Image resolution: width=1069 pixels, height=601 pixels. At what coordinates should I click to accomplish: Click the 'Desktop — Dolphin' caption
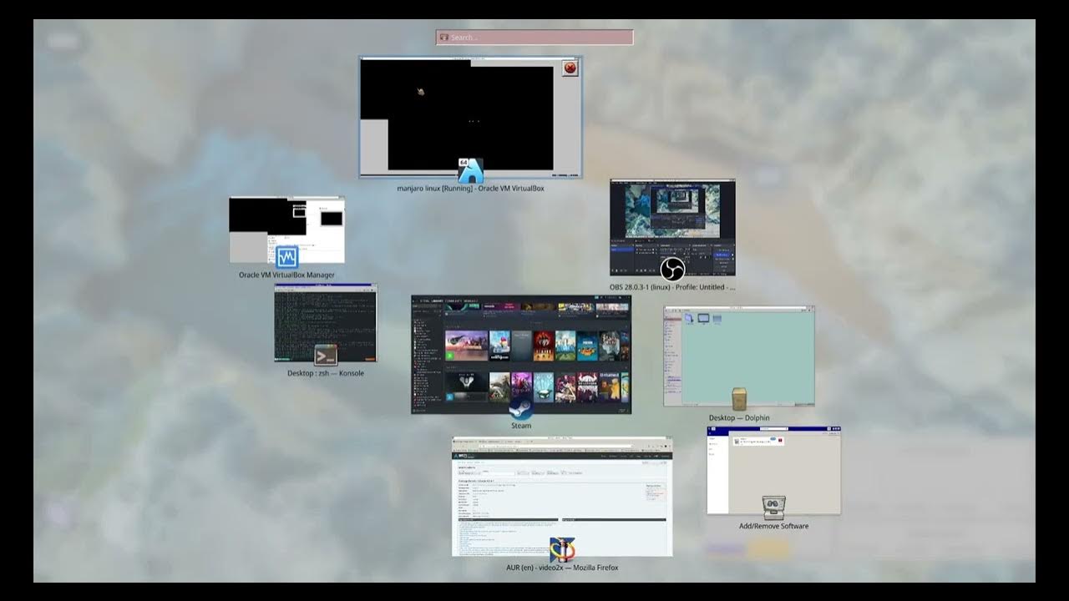pyautogui.click(x=739, y=418)
